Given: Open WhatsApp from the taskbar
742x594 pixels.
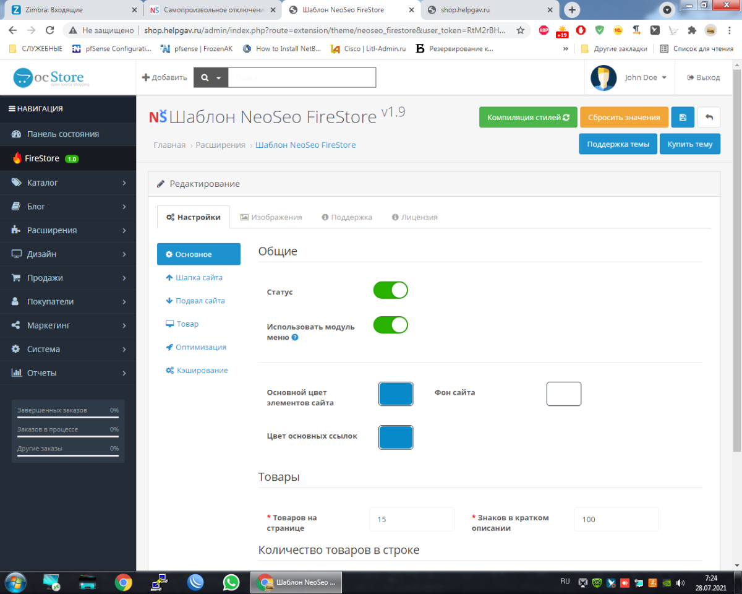Looking at the screenshot, I should click(231, 582).
